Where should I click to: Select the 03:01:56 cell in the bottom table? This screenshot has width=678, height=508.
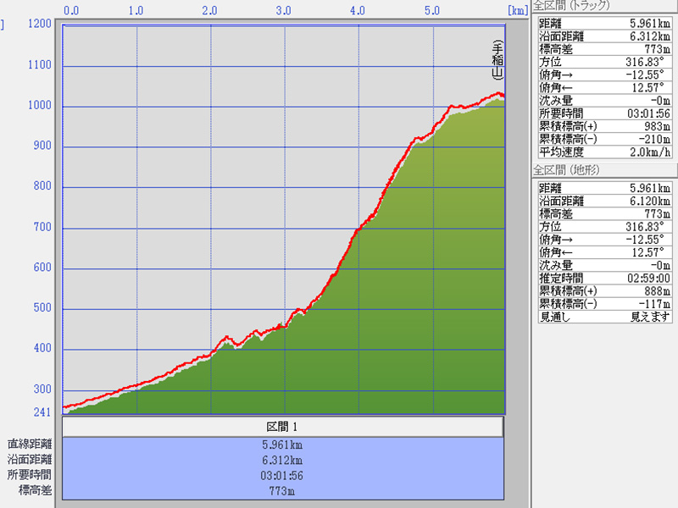[x=282, y=475]
